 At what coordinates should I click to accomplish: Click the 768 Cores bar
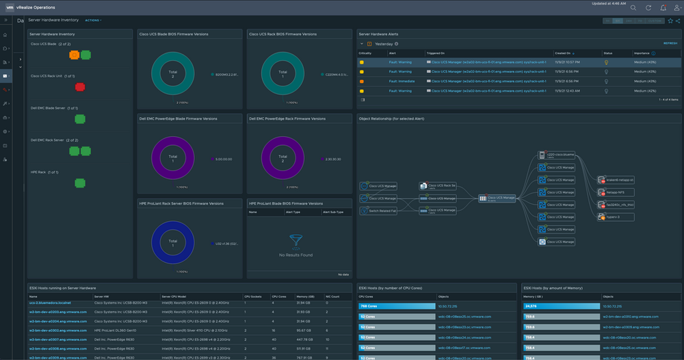[x=397, y=306]
